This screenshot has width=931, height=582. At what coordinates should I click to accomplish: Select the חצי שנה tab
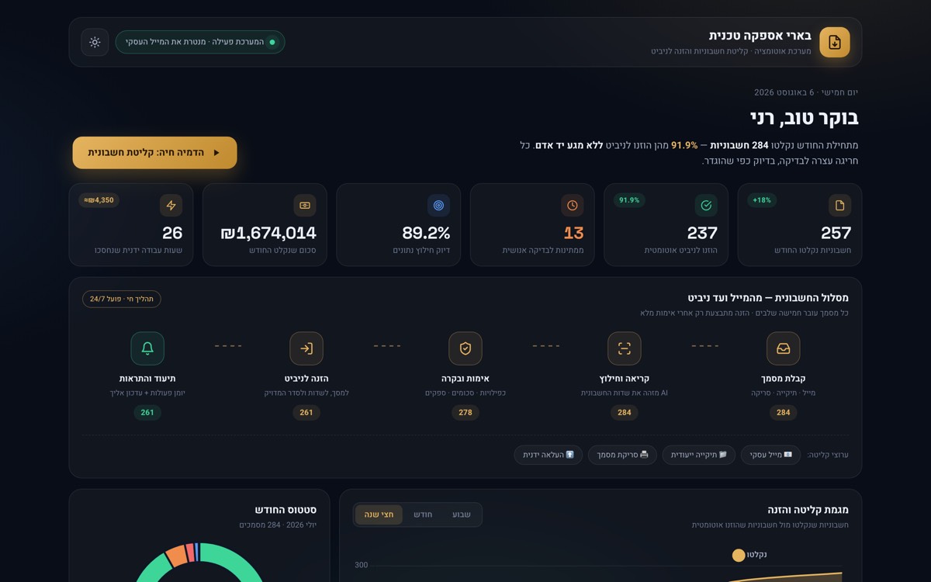click(x=379, y=514)
